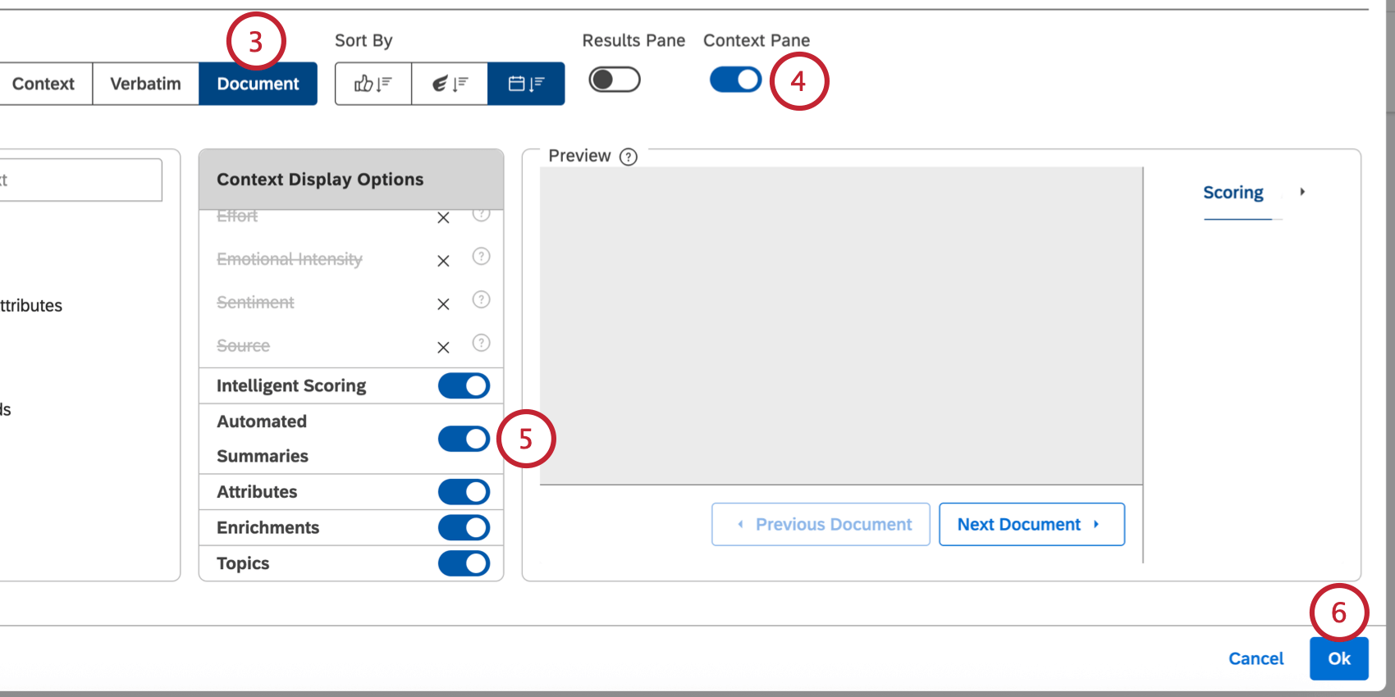This screenshot has width=1395, height=697.
Task: Sort documents by date with calendar icon
Action: pos(526,83)
